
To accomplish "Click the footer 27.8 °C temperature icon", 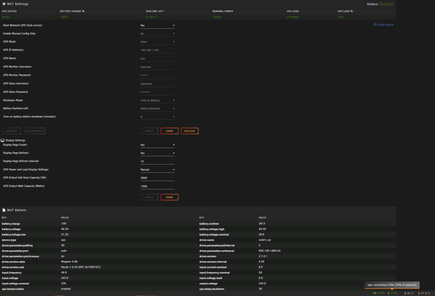I will click(419, 293).
